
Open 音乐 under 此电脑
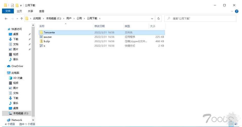[16, 103]
